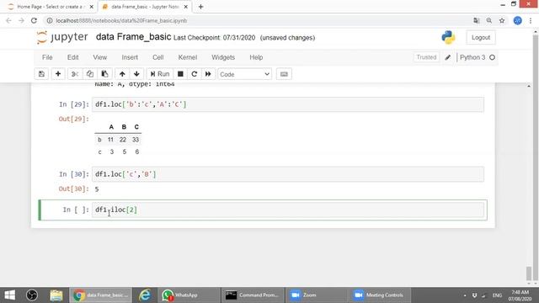
Task: Open the Widgets menu
Action: [223, 57]
